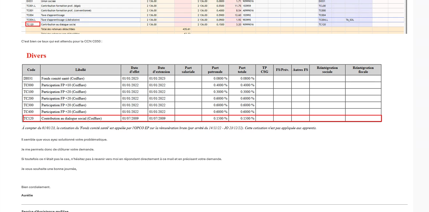Click the 'TA_SOL' cell value

(350, 20)
